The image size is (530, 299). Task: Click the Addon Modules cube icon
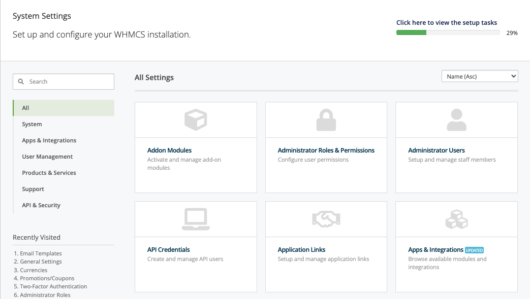[x=196, y=120]
